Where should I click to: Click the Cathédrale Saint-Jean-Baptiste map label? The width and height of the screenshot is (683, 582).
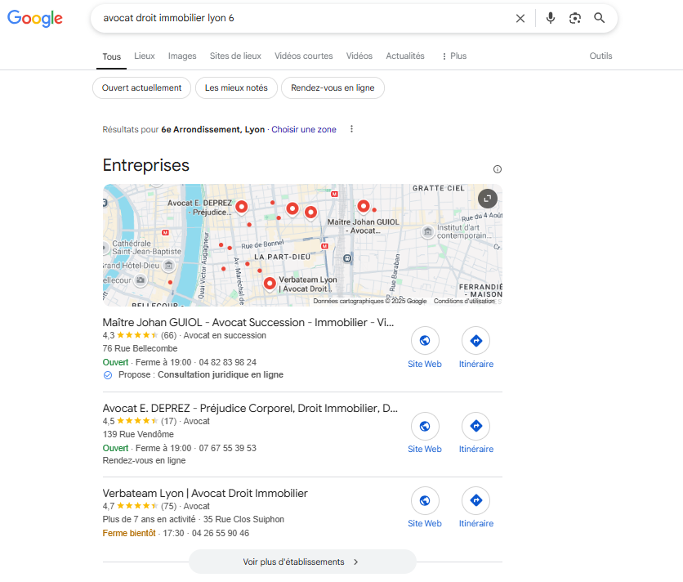click(x=146, y=247)
